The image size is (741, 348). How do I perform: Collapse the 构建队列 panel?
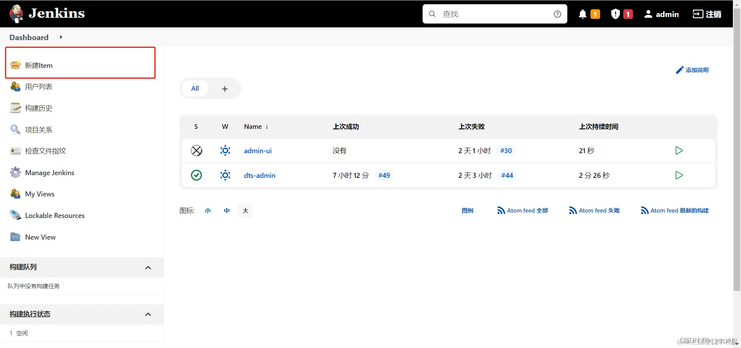(x=148, y=267)
